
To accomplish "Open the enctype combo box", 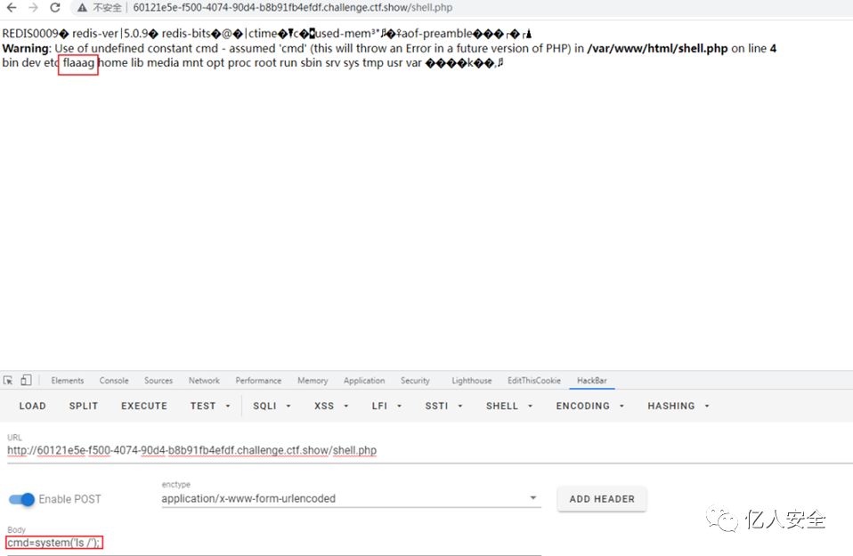I will (x=351, y=498).
